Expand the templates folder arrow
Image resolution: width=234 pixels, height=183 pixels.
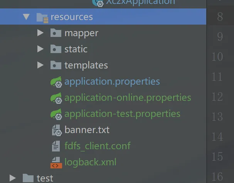coord(40,65)
